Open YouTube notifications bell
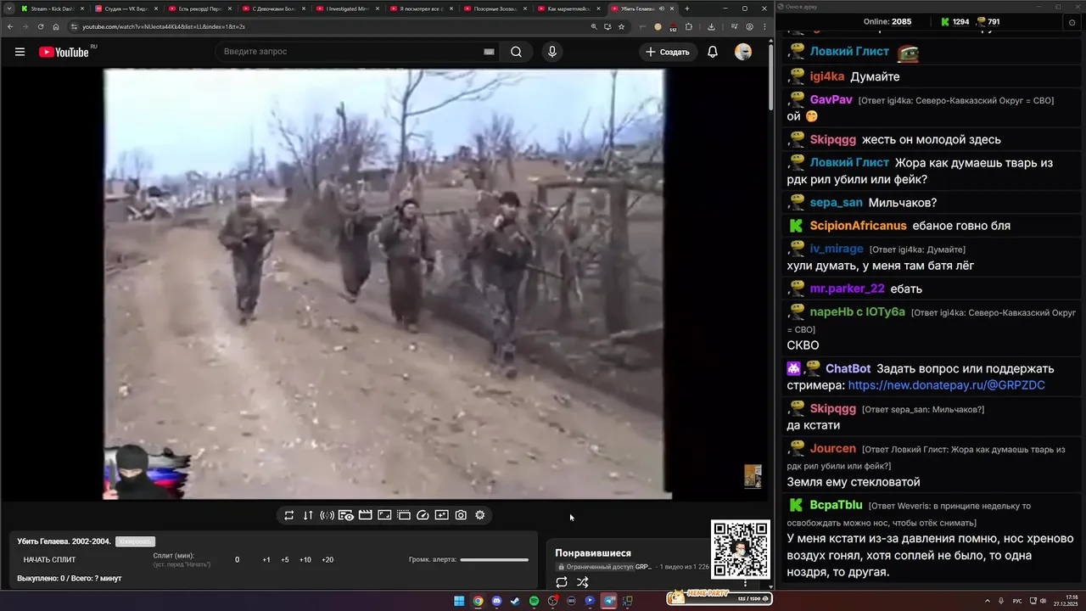The height and width of the screenshot is (611, 1086). [x=713, y=52]
